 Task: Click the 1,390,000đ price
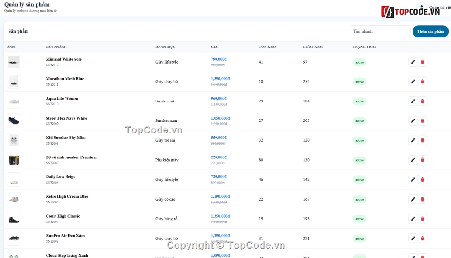click(x=220, y=79)
